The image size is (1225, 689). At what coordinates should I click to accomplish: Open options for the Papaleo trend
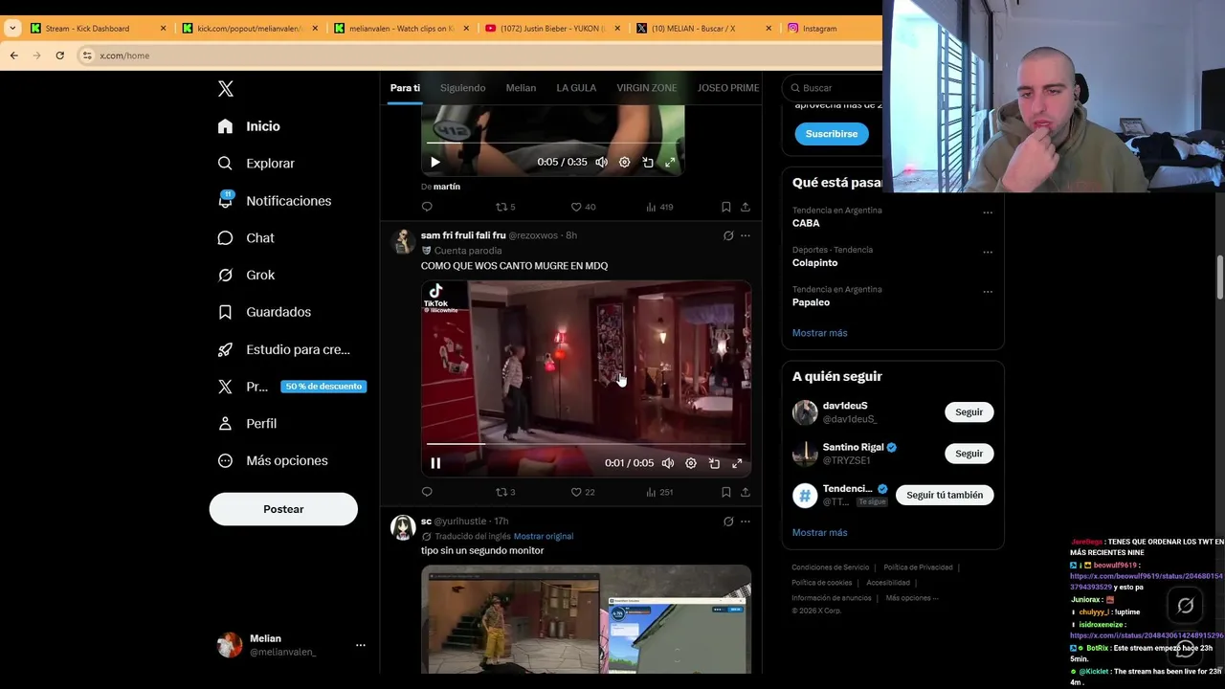(988, 291)
